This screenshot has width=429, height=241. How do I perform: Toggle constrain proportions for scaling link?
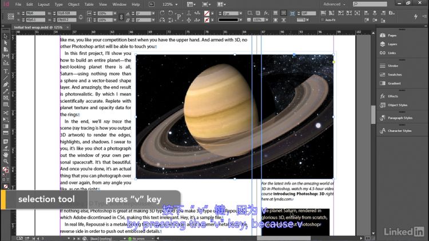click(121, 17)
